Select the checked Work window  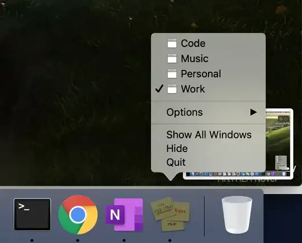click(209, 89)
